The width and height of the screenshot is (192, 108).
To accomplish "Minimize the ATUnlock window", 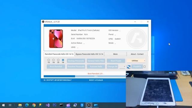I will click(x=135, y=22).
